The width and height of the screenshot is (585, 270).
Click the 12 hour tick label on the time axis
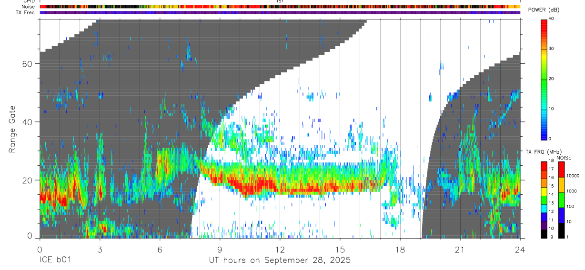click(x=280, y=250)
